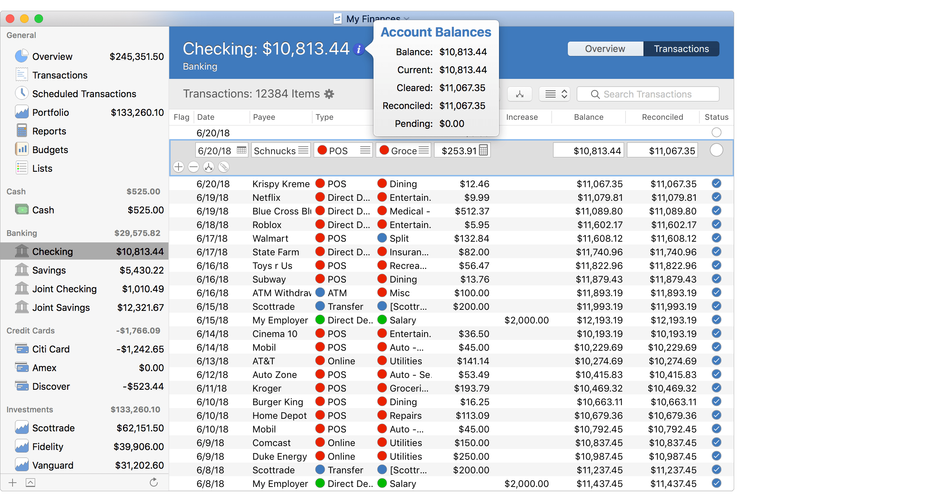Image resolution: width=932 pixels, height=502 pixels.
Task: Click the paperclip attachment icon in edit row
Action: click(x=224, y=167)
